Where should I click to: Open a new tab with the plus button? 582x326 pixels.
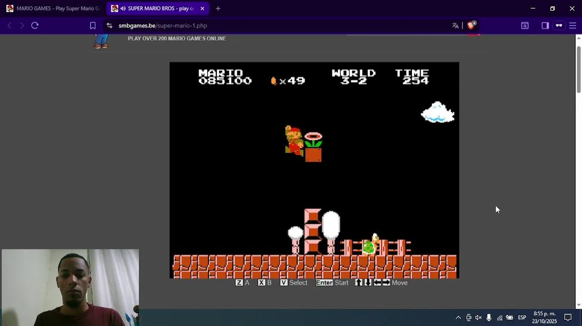pos(218,9)
